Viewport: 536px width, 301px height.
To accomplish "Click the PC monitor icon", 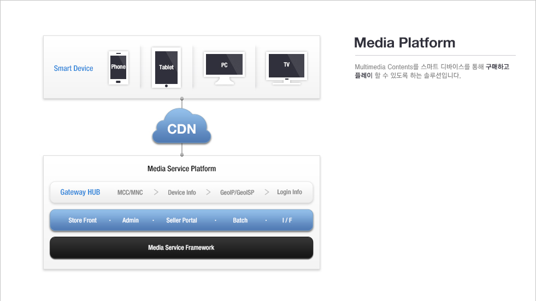I will [x=224, y=68].
